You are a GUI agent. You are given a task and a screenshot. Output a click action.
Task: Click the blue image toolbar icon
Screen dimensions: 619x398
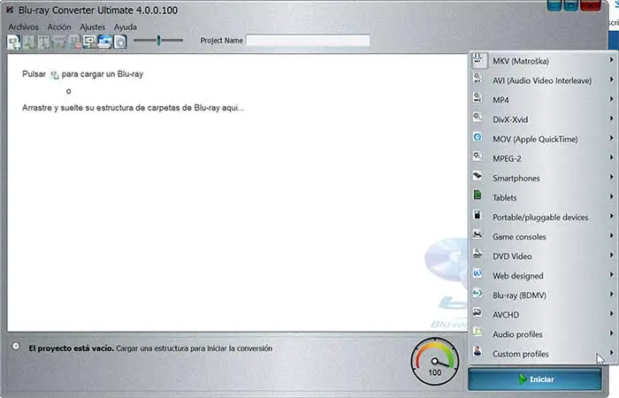click(x=104, y=42)
